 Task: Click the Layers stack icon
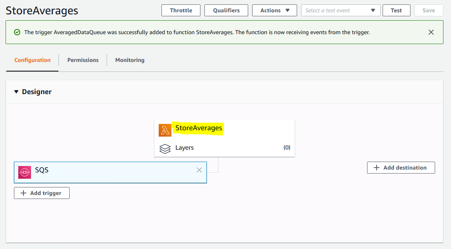[x=165, y=149]
